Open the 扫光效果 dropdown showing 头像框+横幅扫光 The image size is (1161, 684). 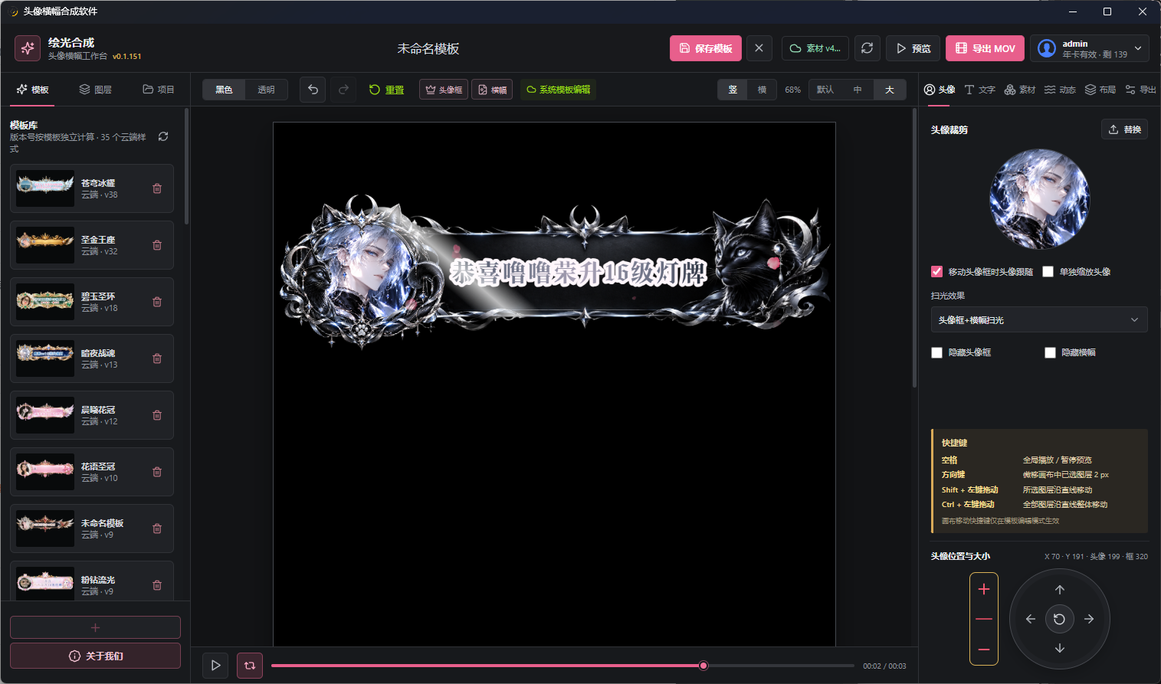(x=1039, y=320)
